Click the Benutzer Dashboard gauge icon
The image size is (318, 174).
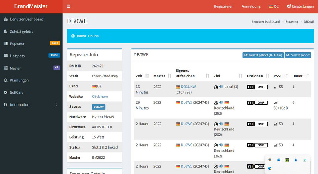[x=6, y=19]
